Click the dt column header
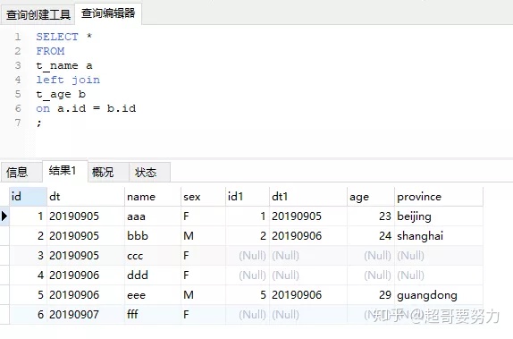513x339 pixels. point(86,197)
